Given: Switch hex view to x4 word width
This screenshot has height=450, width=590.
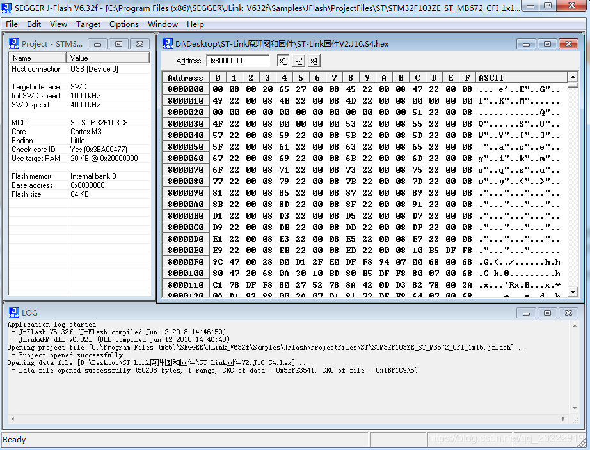Looking at the screenshot, I should (x=314, y=61).
